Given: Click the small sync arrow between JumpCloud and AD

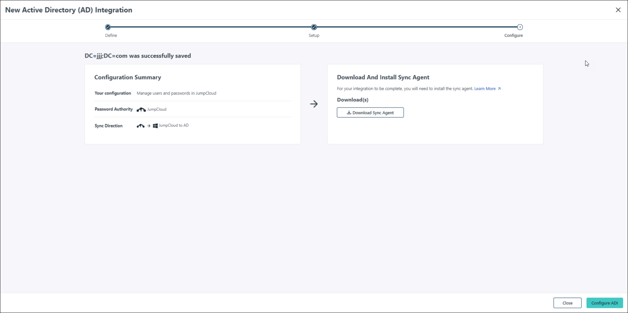Looking at the screenshot, I should click(x=148, y=125).
